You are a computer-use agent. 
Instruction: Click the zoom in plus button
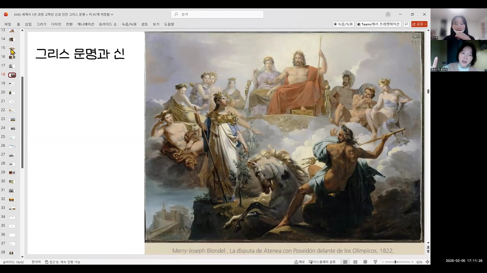[412, 262]
